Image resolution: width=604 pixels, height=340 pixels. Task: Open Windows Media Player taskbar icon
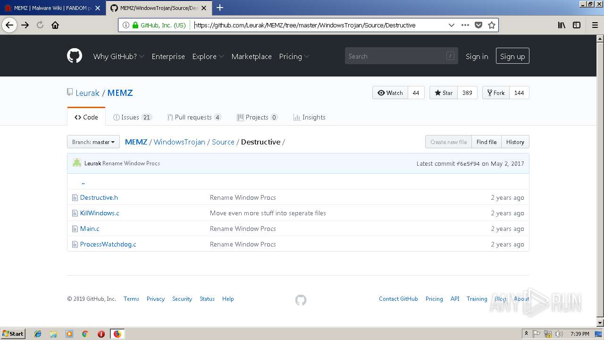[69, 334]
